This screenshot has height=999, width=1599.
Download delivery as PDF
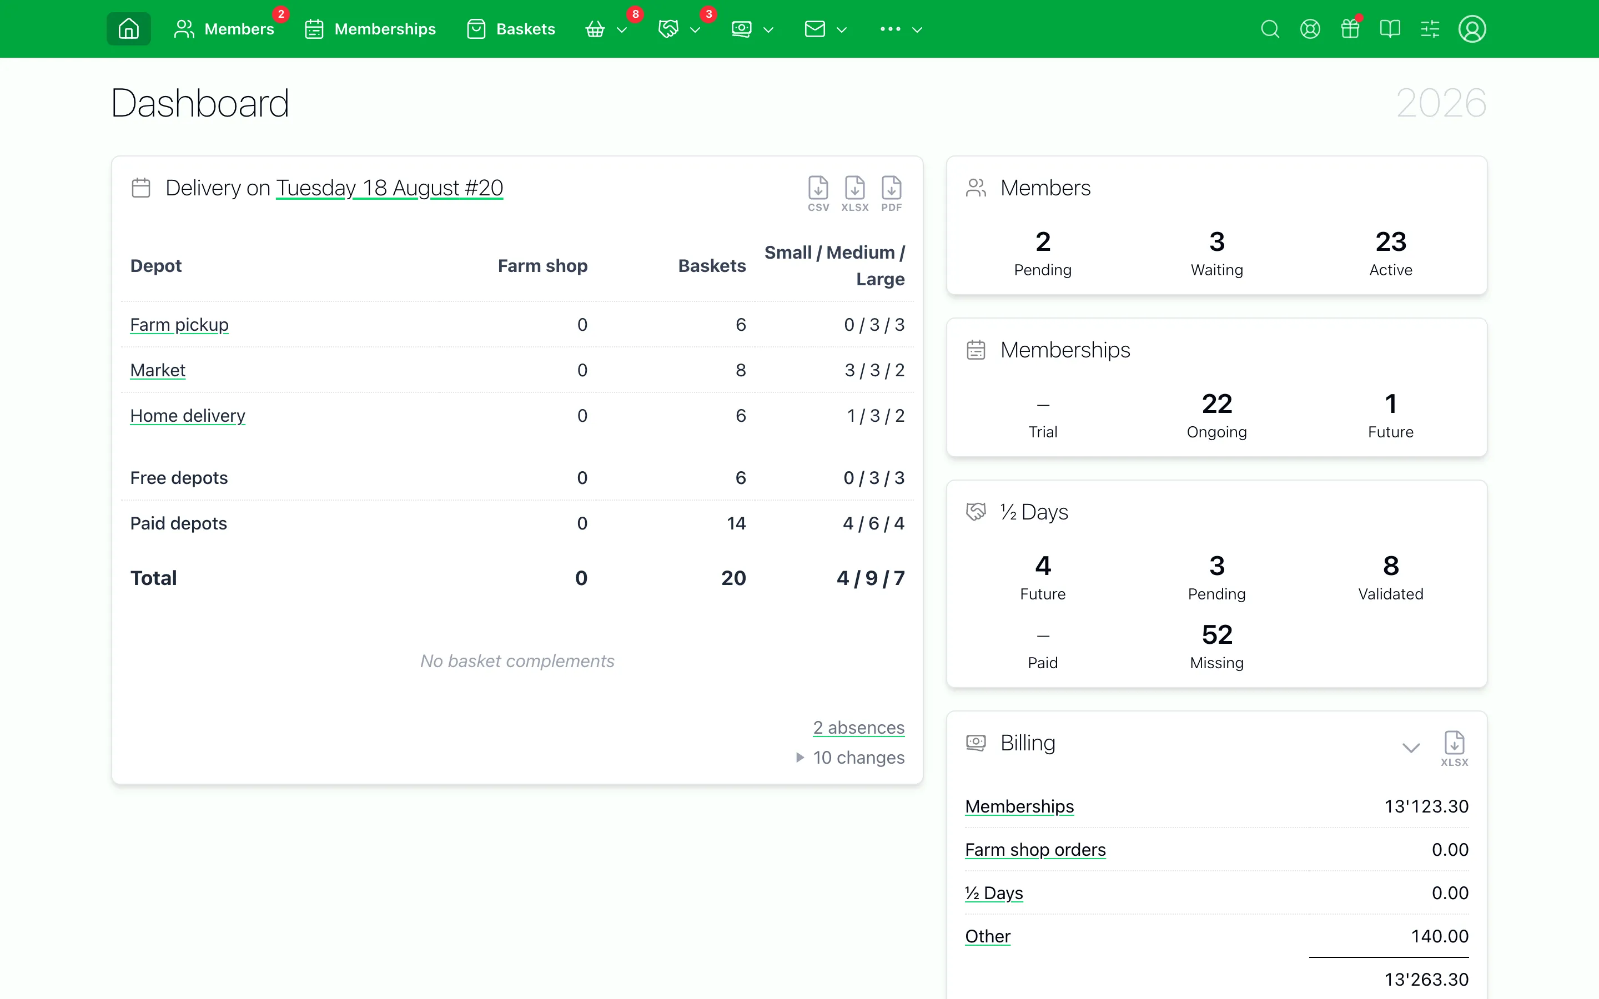click(x=891, y=194)
